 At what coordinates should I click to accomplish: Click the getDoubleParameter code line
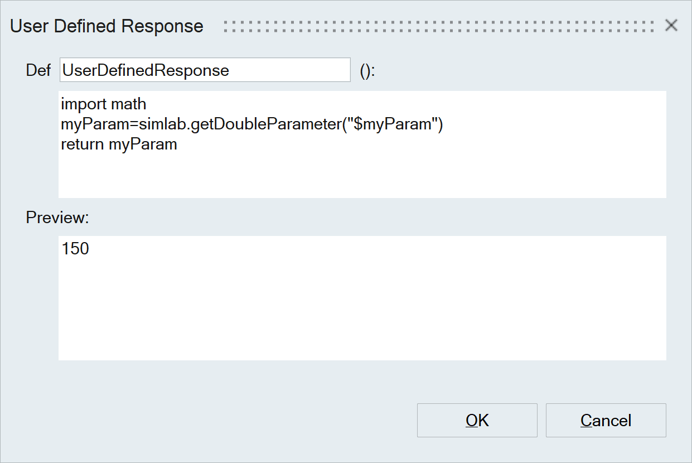[251, 124]
